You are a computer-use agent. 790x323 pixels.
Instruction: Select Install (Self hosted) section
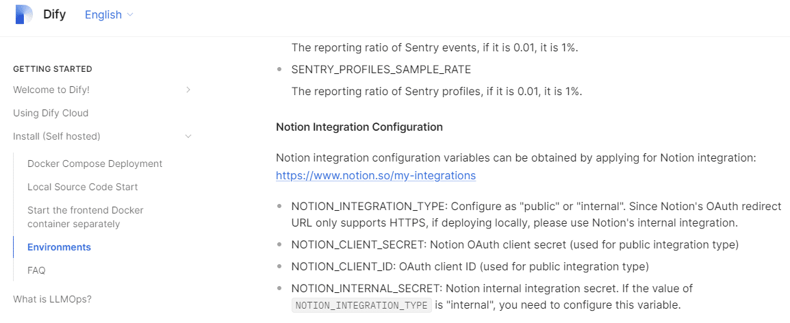(57, 136)
